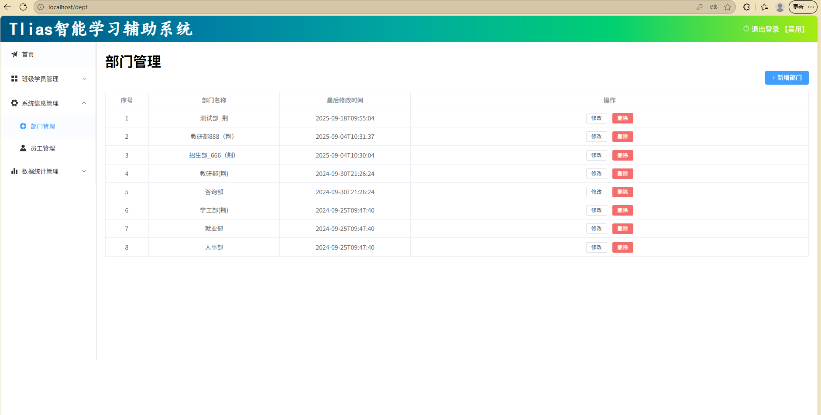Open 员工管理 in the sidebar
Viewport: 821px width, 415px height.
tap(42, 148)
